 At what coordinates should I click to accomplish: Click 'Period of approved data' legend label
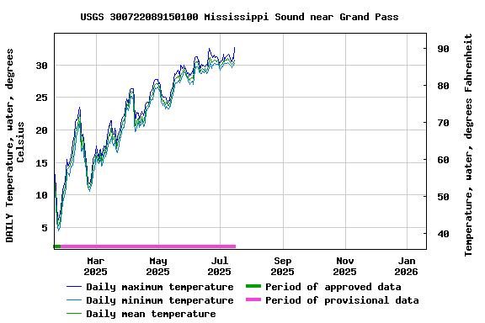coord(333,287)
